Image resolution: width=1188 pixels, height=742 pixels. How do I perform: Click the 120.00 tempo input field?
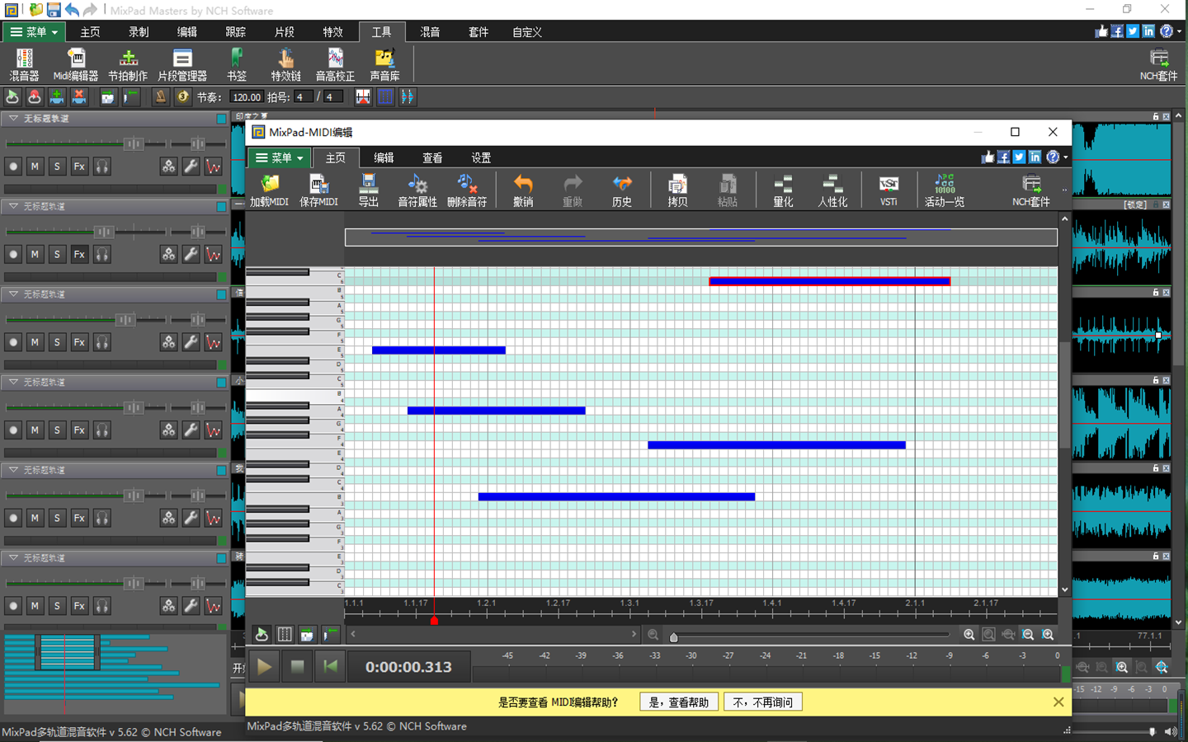coord(246,96)
